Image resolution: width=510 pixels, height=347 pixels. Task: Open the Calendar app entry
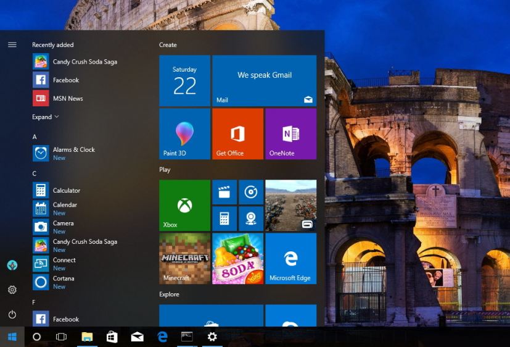55,208
